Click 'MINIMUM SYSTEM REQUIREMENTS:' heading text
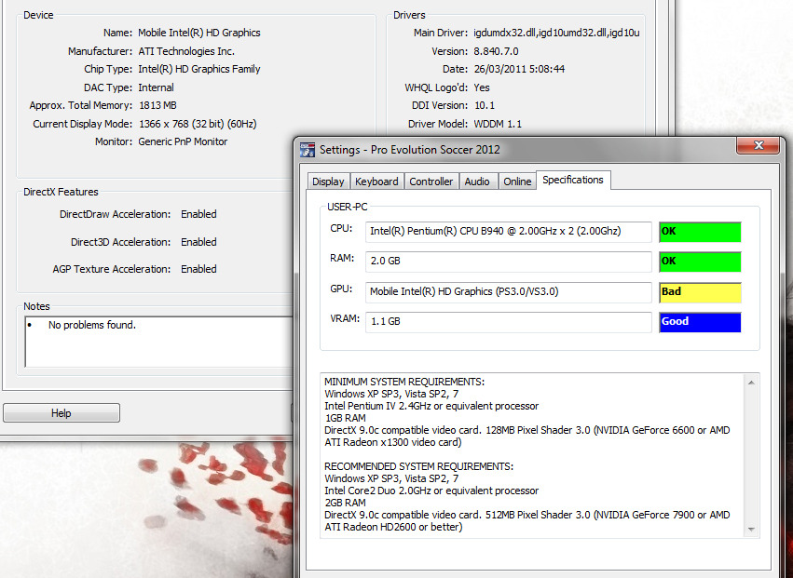This screenshot has height=578, width=793. click(404, 382)
